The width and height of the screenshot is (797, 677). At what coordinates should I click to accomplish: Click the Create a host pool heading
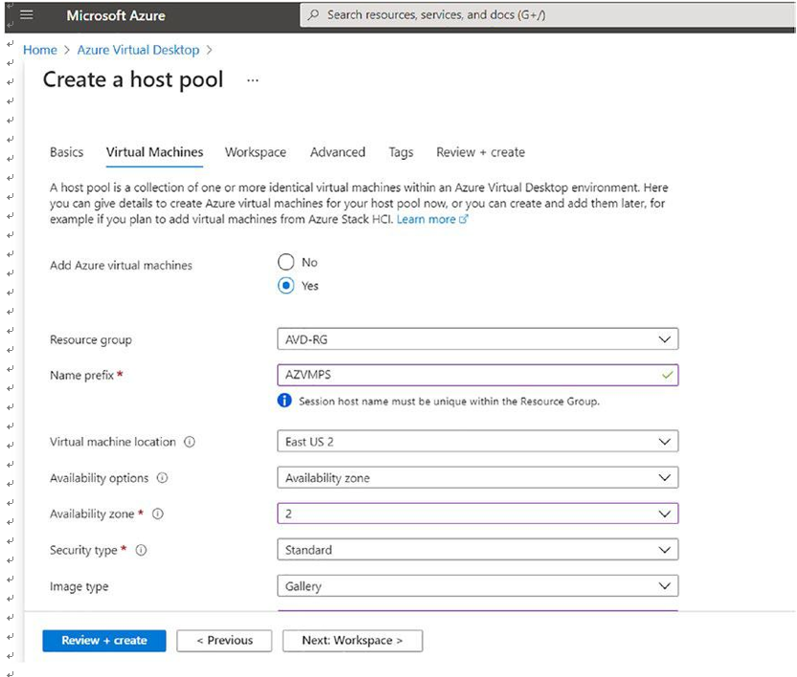click(133, 79)
